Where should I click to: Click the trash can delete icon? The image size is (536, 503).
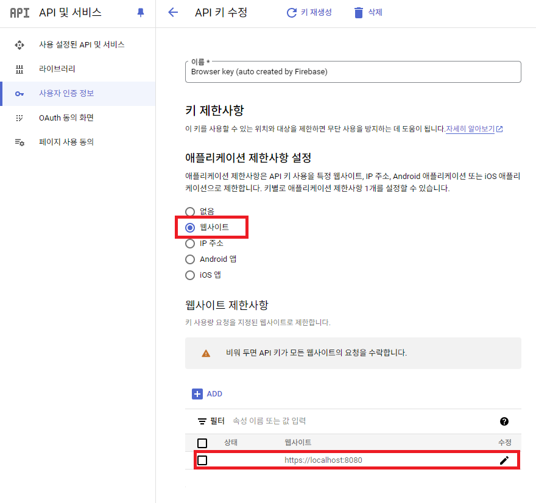tap(358, 13)
